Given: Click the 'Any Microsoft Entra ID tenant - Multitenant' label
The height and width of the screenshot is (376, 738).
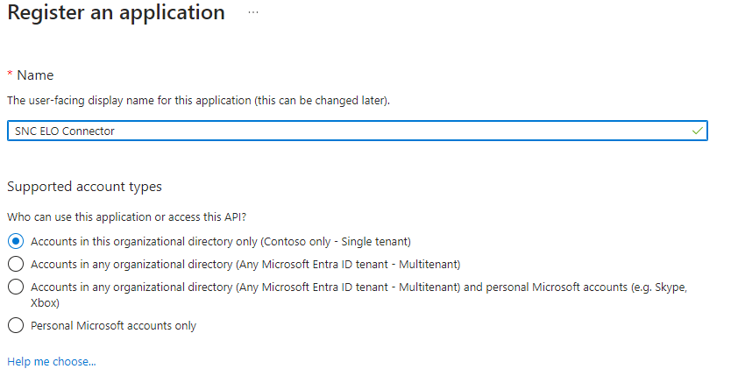Looking at the screenshot, I should (x=245, y=264).
